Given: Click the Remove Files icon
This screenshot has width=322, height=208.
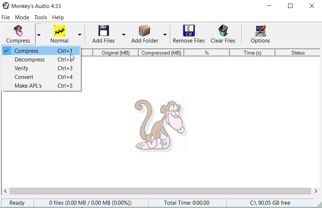Looking at the screenshot, I should (189, 31).
